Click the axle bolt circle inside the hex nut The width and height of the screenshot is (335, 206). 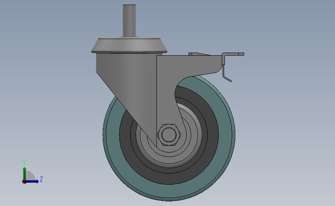169,134
